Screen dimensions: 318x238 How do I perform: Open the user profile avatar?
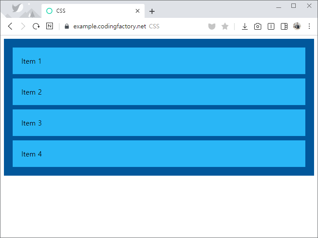(297, 26)
